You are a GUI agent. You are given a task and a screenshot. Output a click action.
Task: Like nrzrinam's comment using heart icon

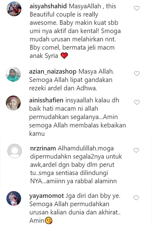click(136, 150)
